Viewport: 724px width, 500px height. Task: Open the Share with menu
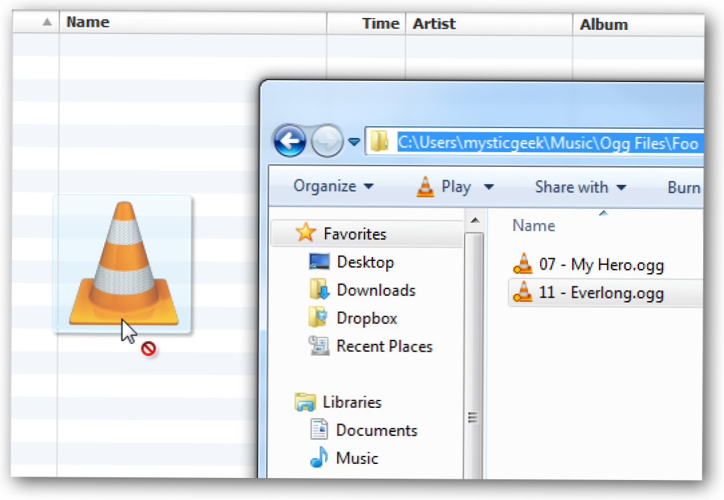tap(580, 187)
